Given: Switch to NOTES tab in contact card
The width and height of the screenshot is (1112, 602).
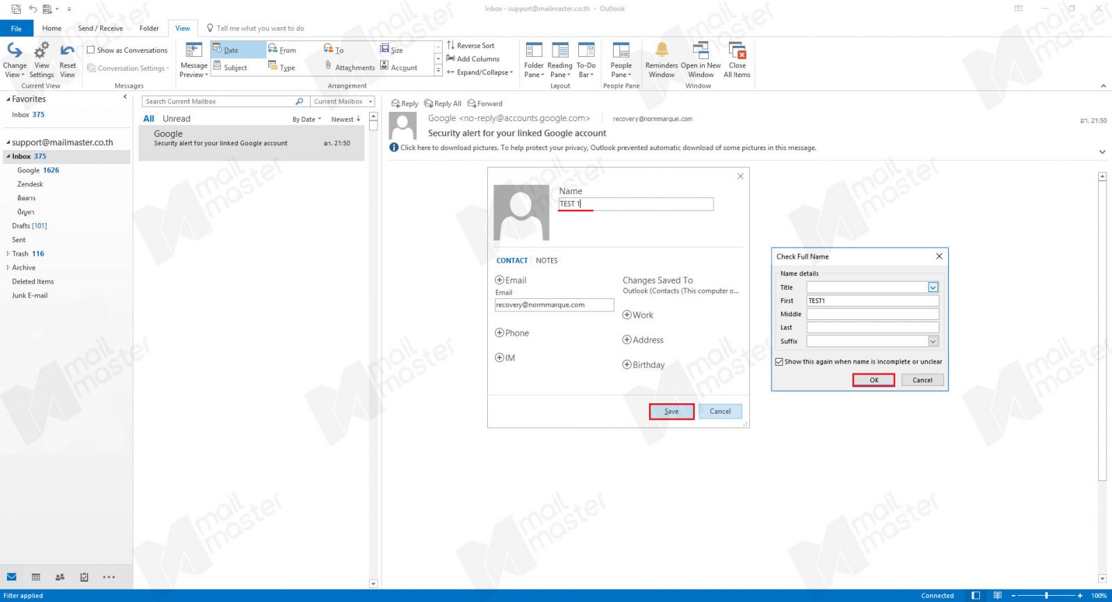Looking at the screenshot, I should point(546,261).
